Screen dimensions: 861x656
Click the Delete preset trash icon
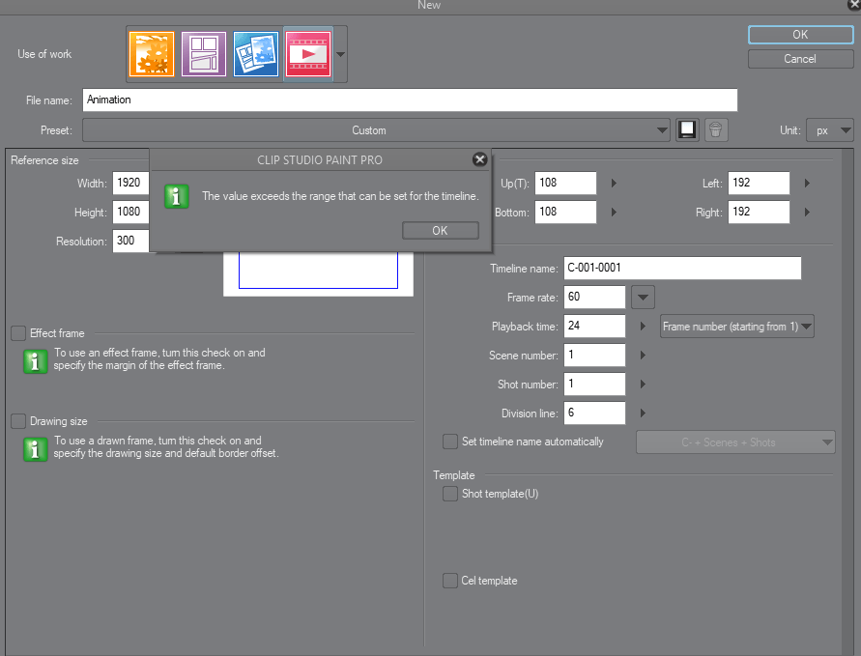click(715, 129)
